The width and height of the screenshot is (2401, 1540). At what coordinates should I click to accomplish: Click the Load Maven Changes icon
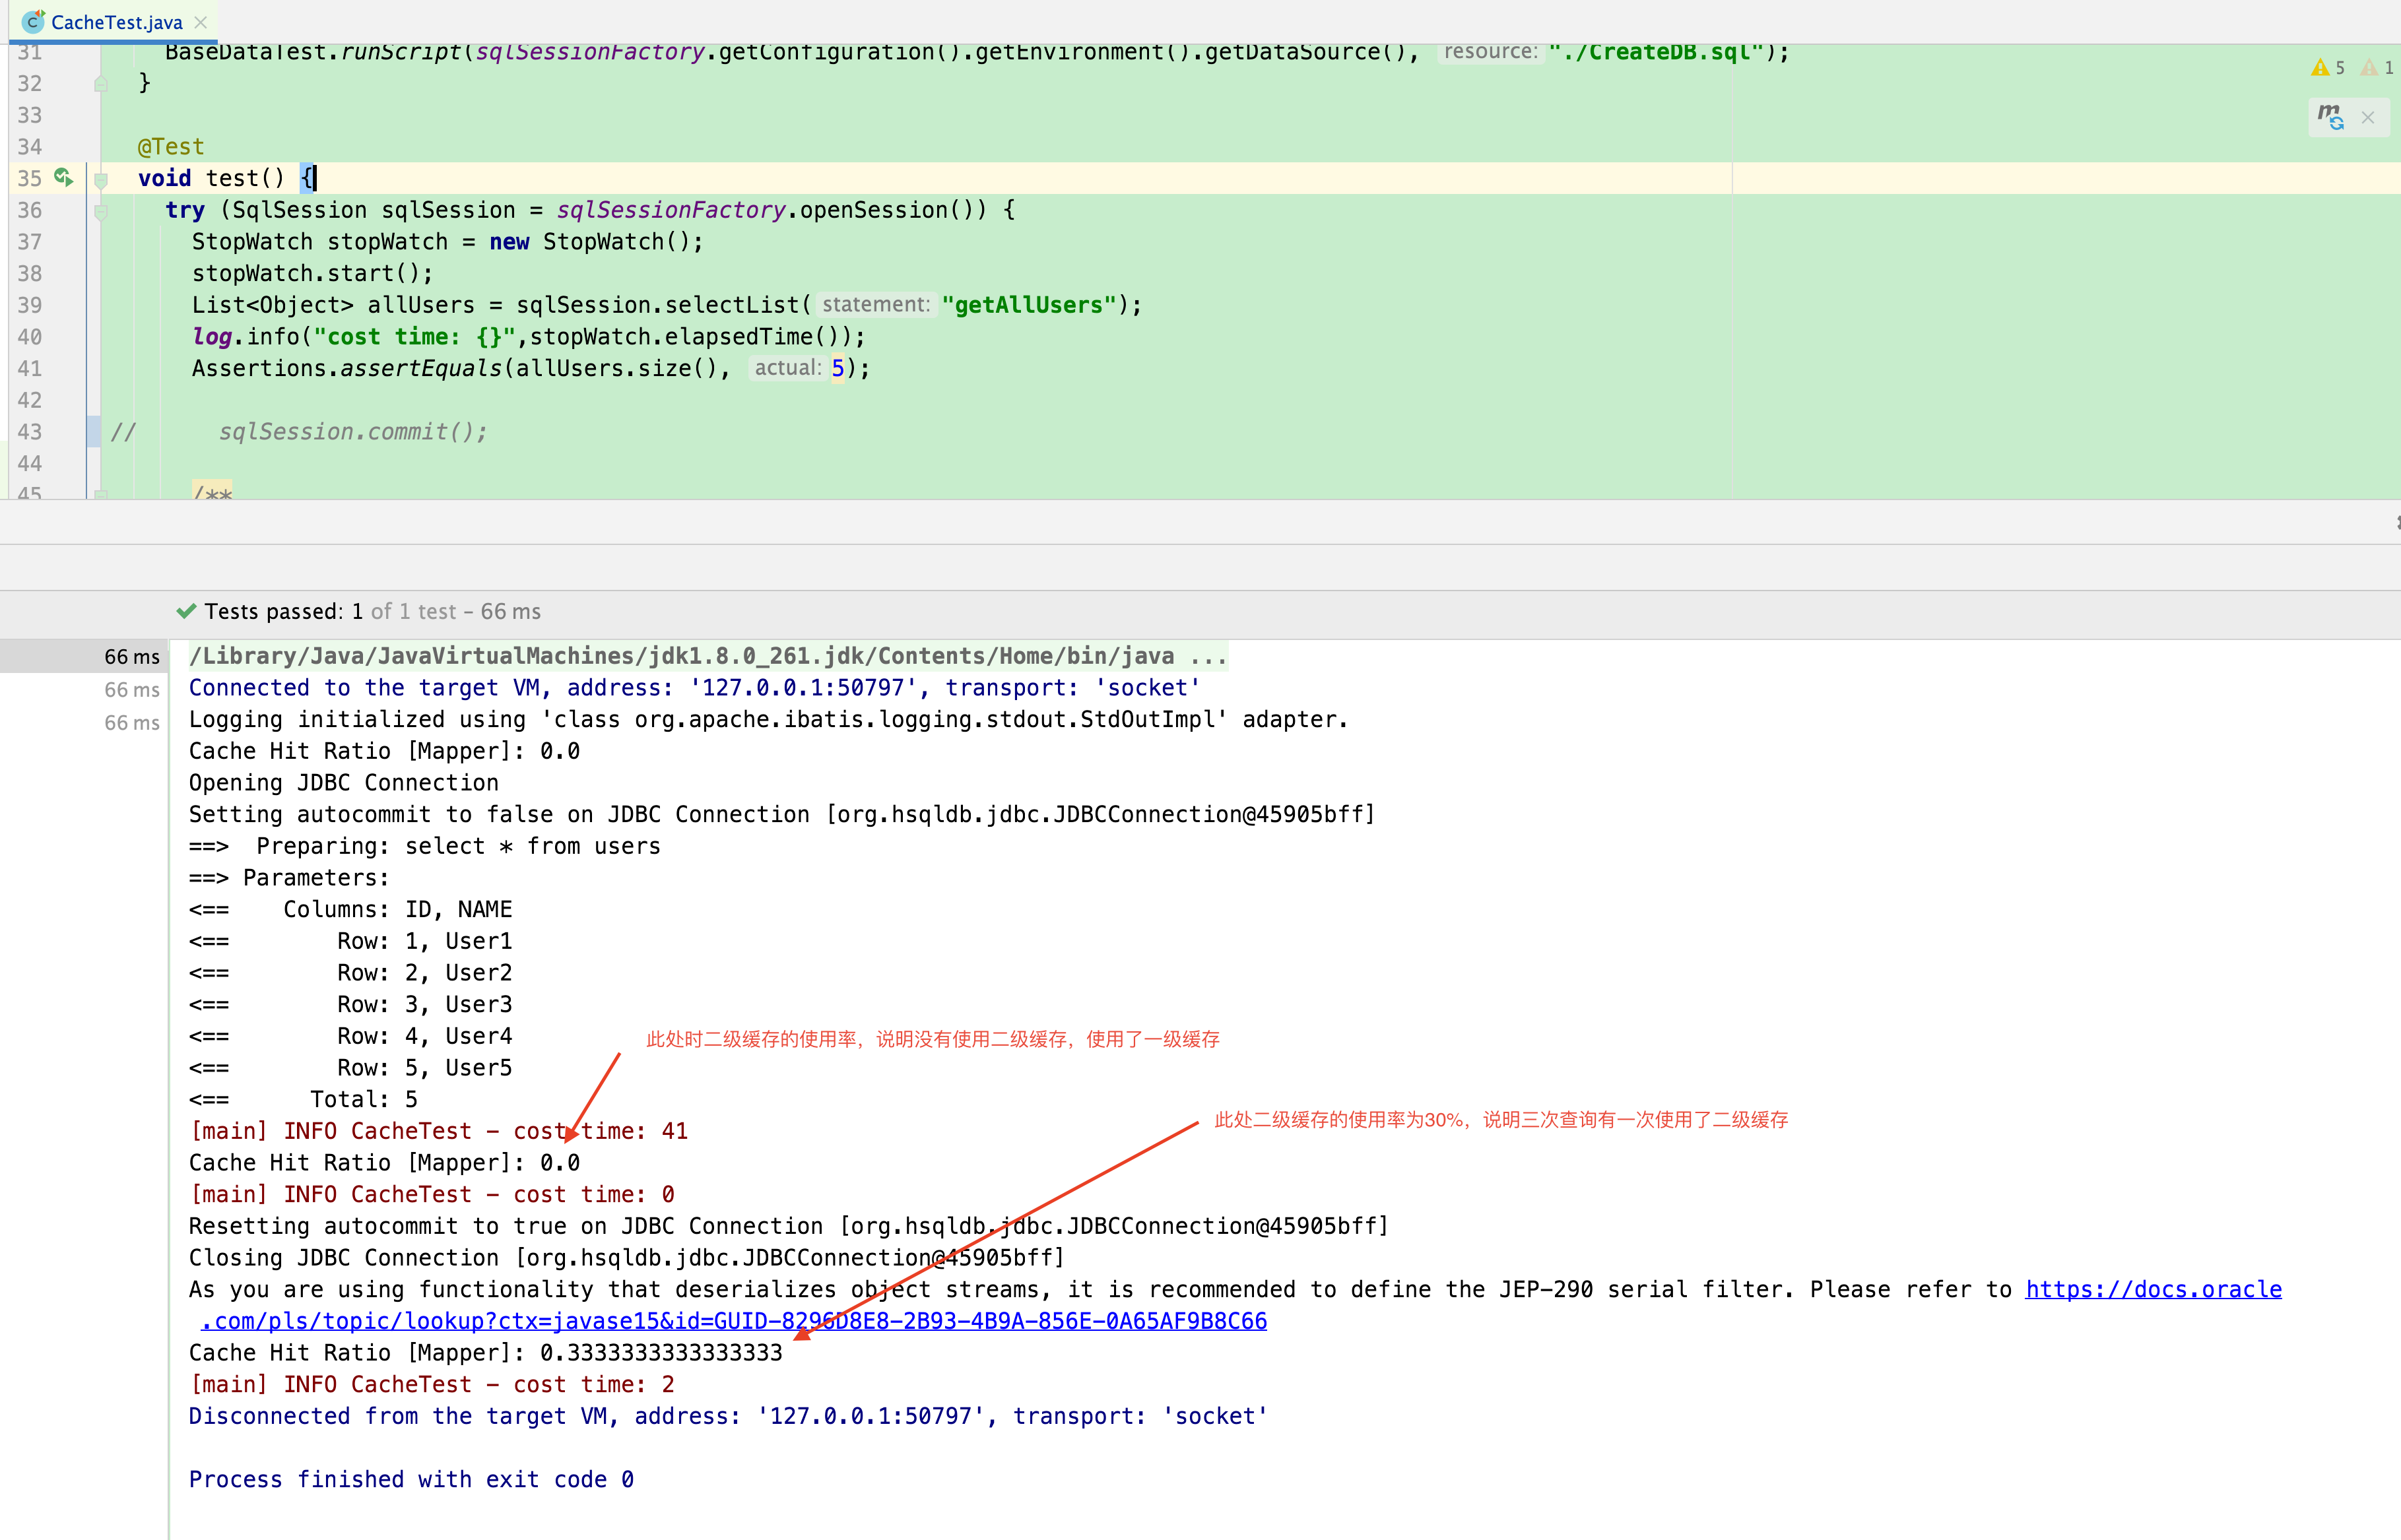[2330, 117]
